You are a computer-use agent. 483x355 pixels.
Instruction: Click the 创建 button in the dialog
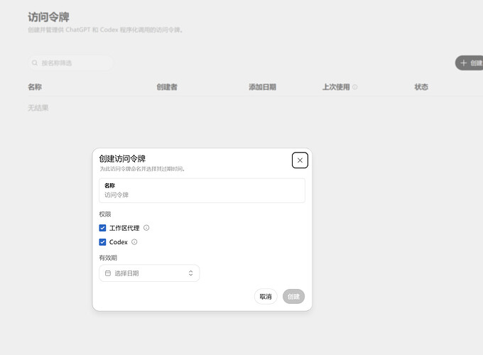tap(293, 297)
